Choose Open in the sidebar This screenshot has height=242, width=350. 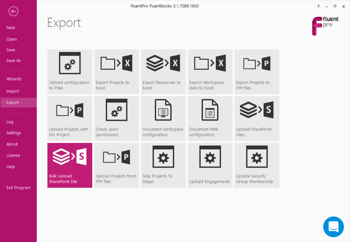(x=12, y=39)
